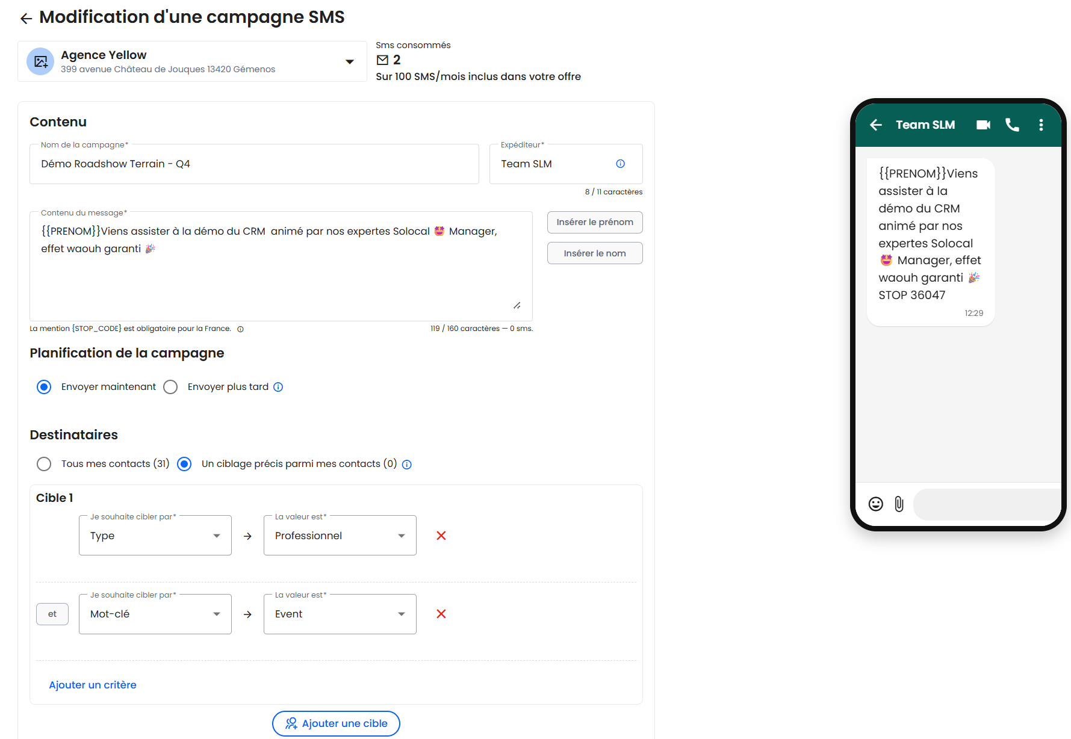Viewport: 1071px width, 739px height.
Task: Open the three-dot menu in the phone preview
Action: coord(1040,125)
